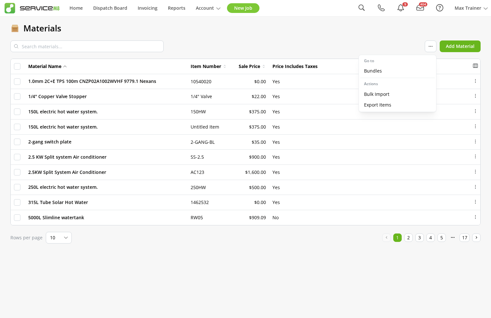The width and height of the screenshot is (491, 318).
Task: Sort by Sale Price column
Action: [252, 66]
